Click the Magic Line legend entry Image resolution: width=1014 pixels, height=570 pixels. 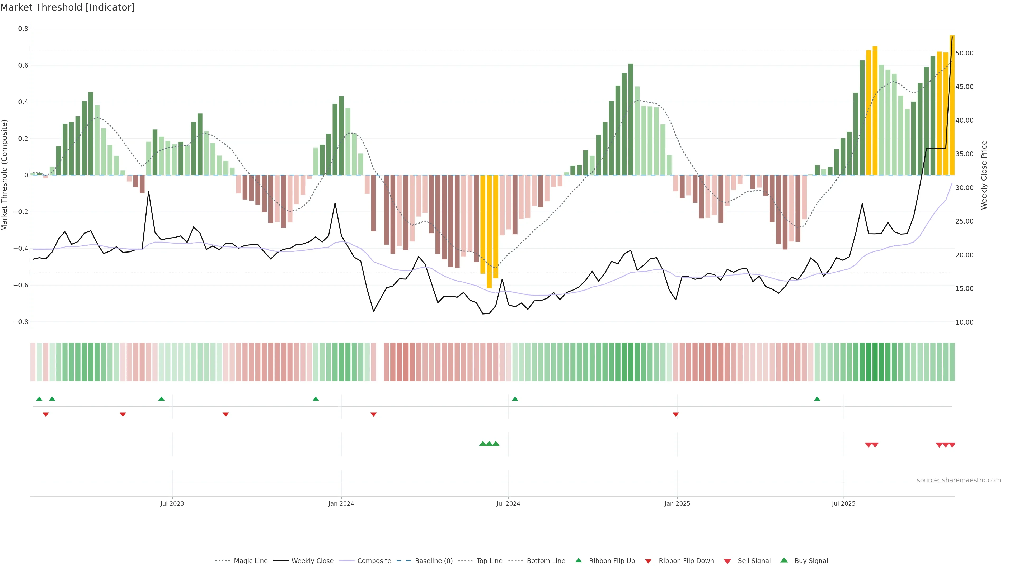[x=250, y=561]
